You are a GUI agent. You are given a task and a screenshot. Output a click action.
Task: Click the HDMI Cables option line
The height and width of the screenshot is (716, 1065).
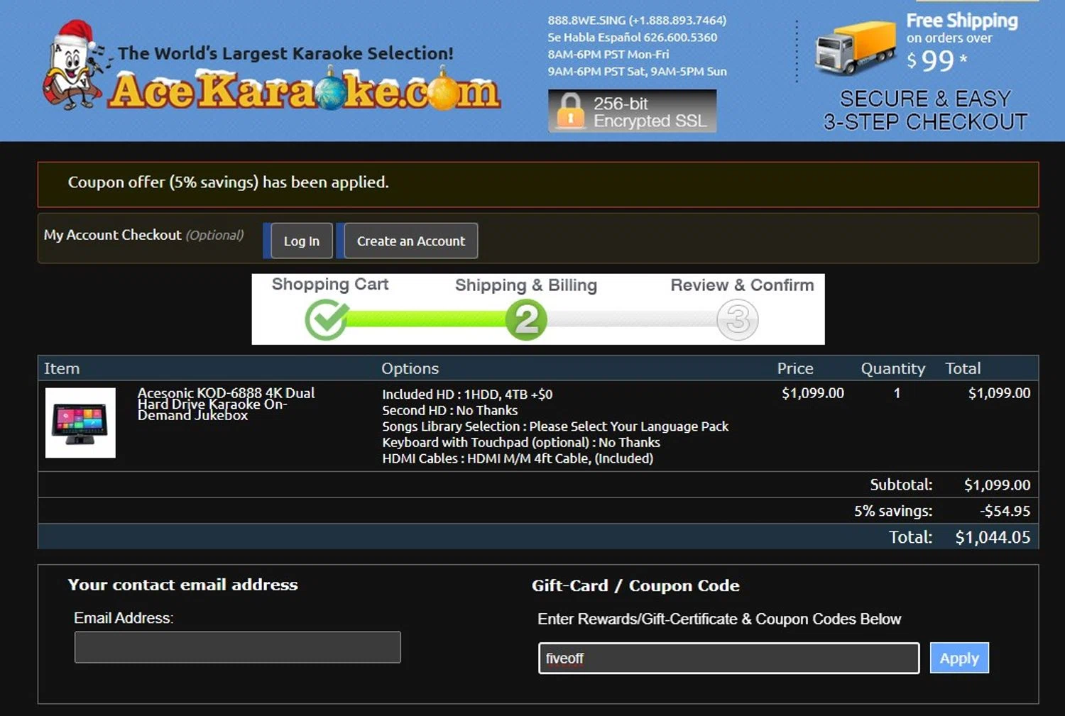pyautogui.click(x=518, y=458)
